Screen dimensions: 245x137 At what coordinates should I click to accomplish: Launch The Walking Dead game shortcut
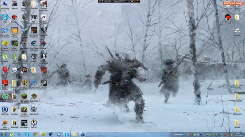point(34,30)
